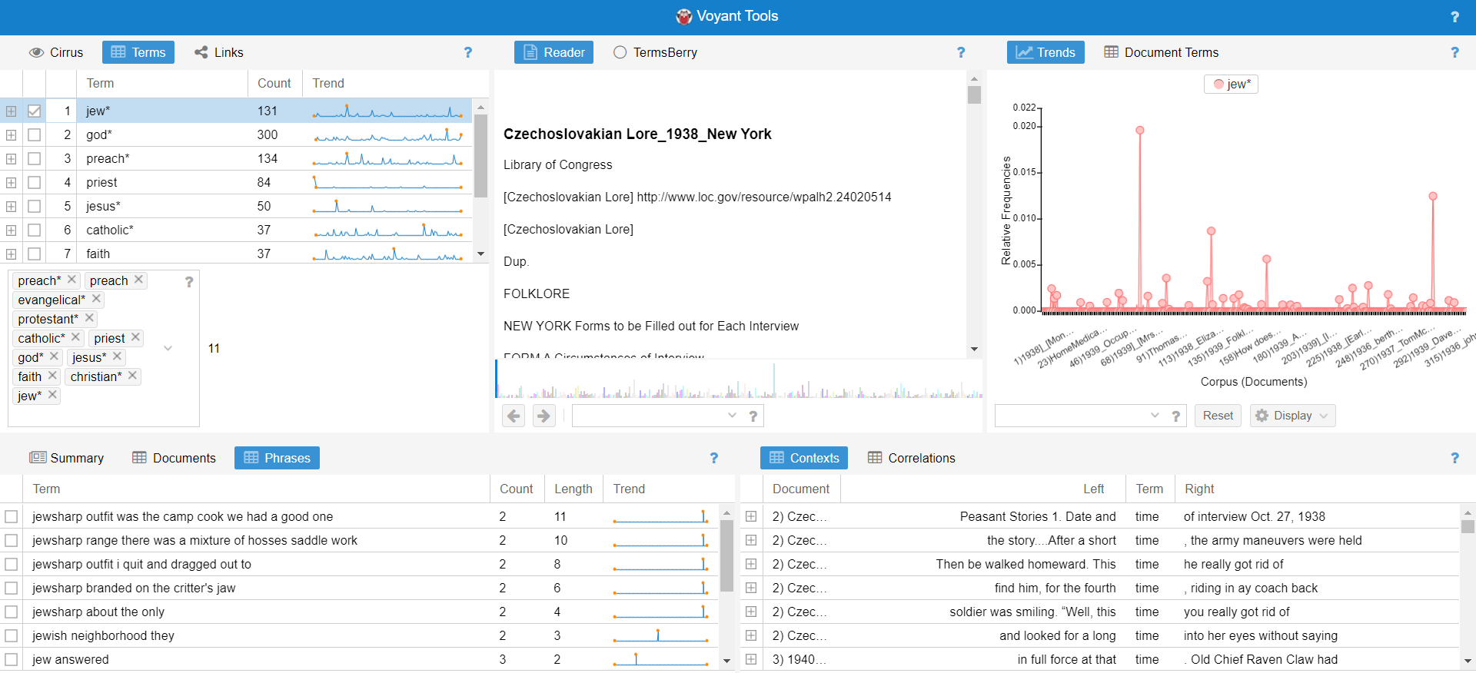
Task: Go to next page with right arrow
Action: coord(544,416)
